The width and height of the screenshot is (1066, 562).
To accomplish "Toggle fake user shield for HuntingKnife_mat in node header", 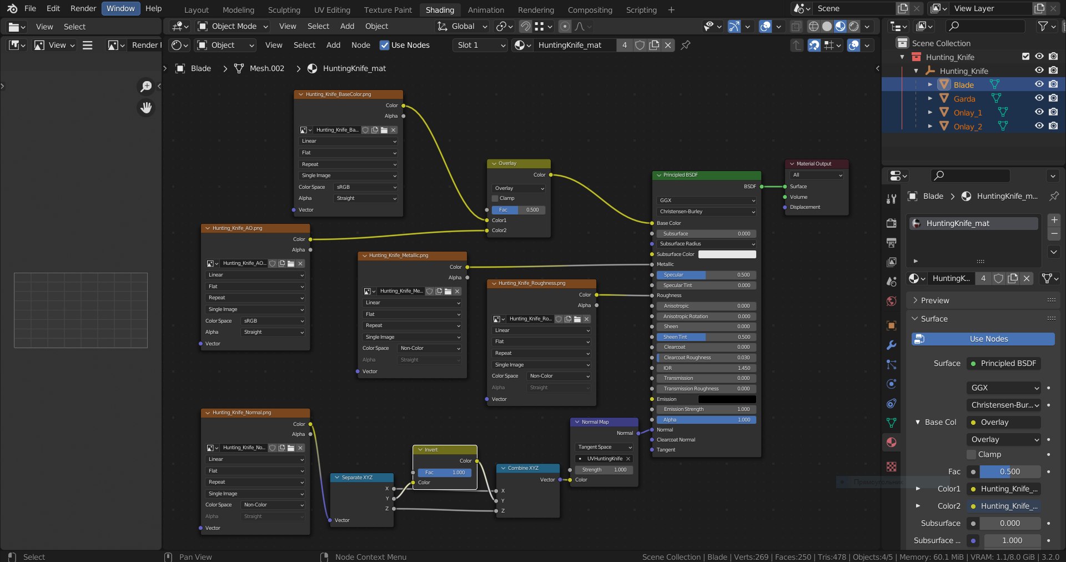I will coord(640,45).
